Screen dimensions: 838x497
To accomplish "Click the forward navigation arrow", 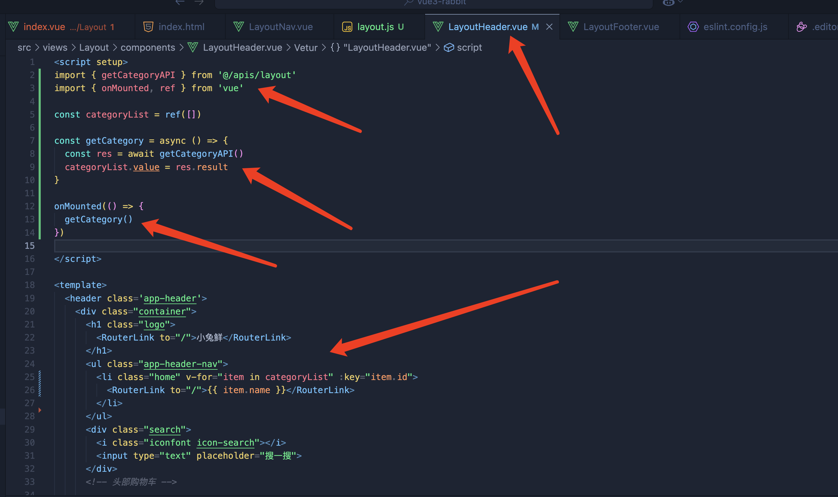I will 199,2.
